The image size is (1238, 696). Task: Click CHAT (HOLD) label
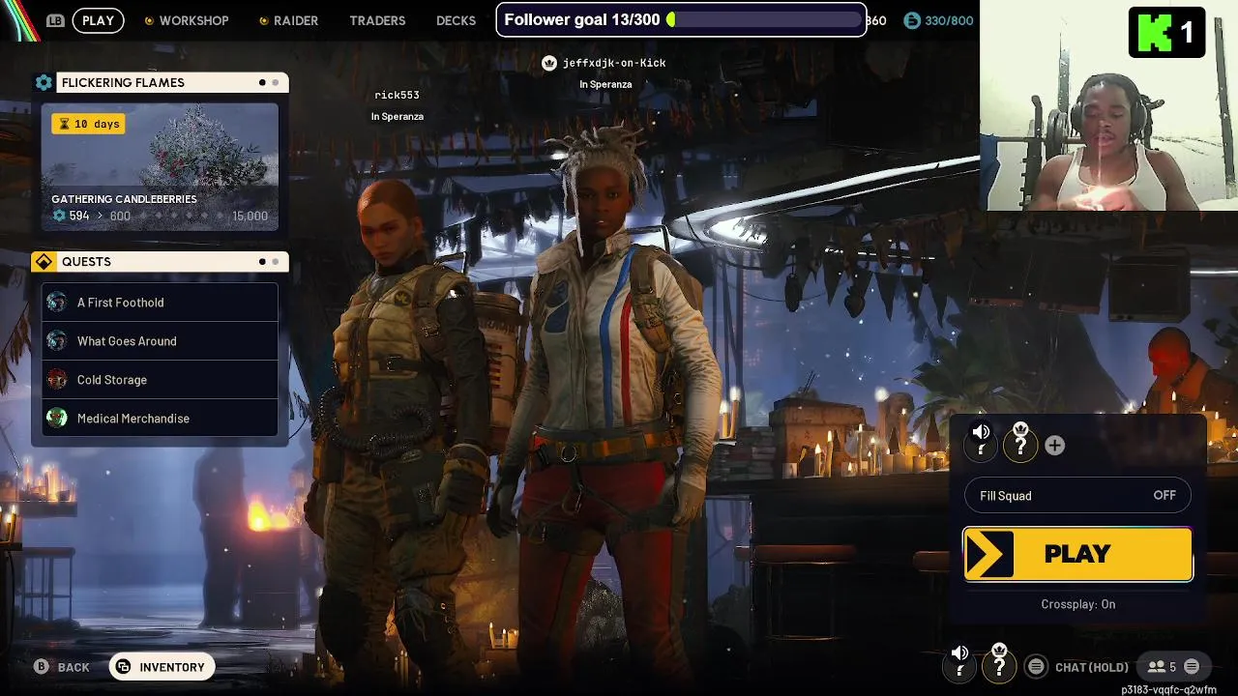pyautogui.click(x=1092, y=667)
